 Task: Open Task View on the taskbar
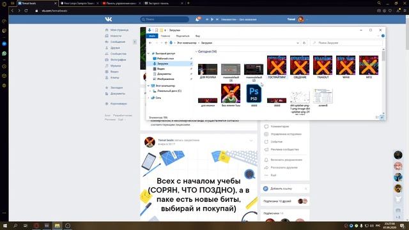coord(26,226)
